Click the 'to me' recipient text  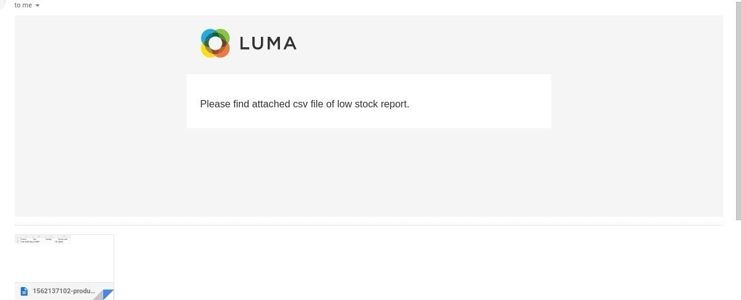[23, 5]
